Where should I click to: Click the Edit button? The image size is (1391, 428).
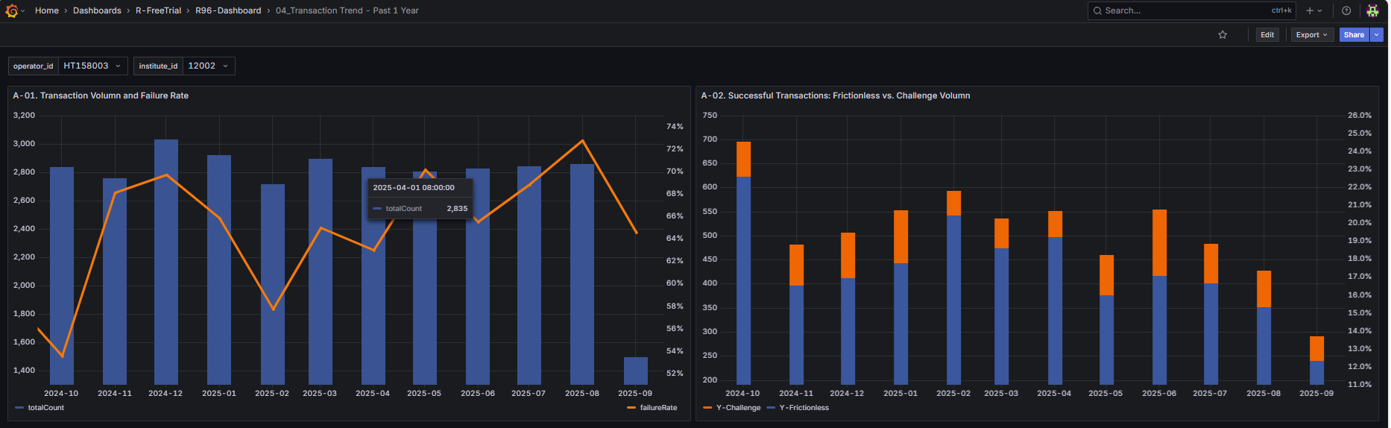(x=1267, y=35)
